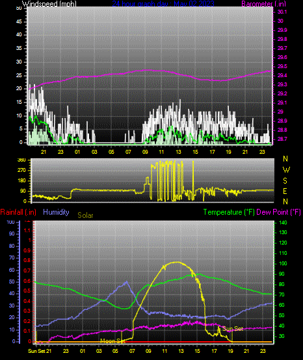Click the 'E' compass direction label

point(285,191)
